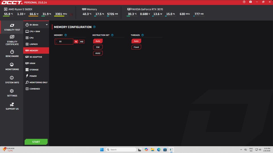Open the Monitoring section
Screen dimensions: 273x153
coord(12,67)
